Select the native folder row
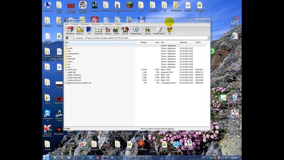 coord(135,61)
